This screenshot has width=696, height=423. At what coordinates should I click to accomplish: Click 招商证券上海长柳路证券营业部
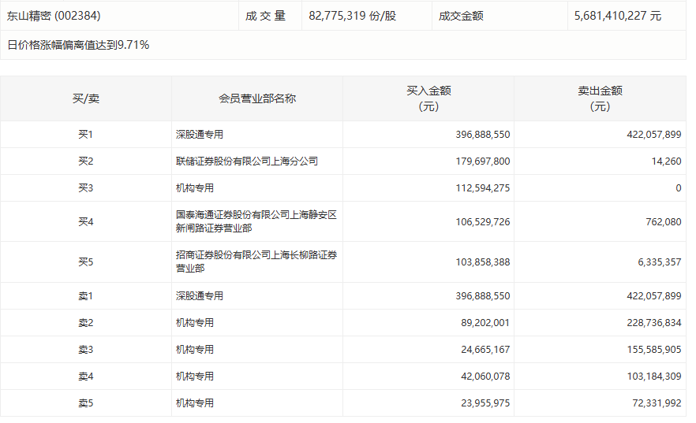click(256, 262)
